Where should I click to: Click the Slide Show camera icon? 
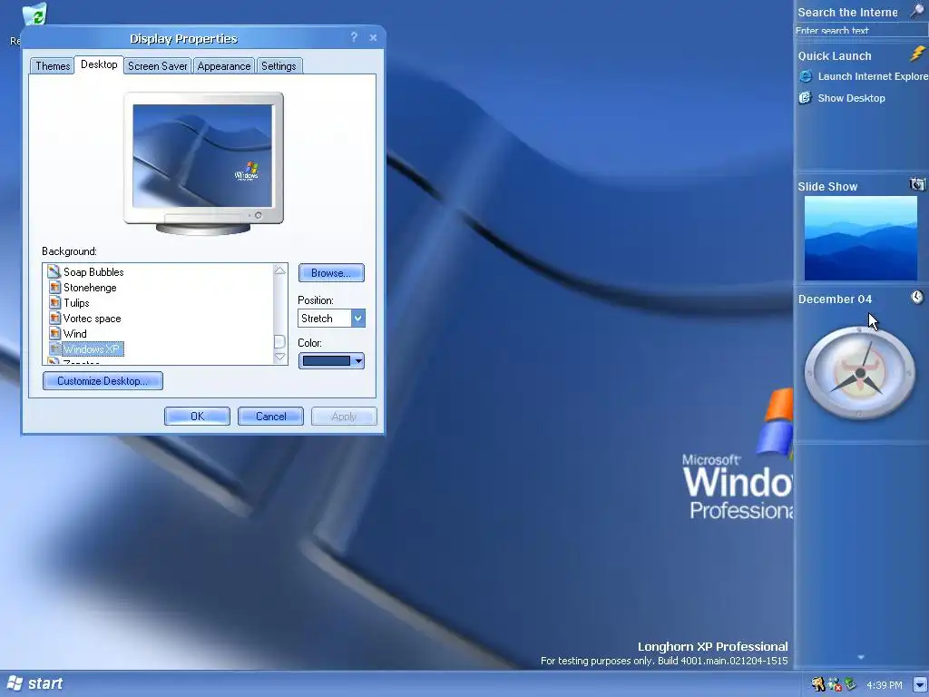pos(917,184)
